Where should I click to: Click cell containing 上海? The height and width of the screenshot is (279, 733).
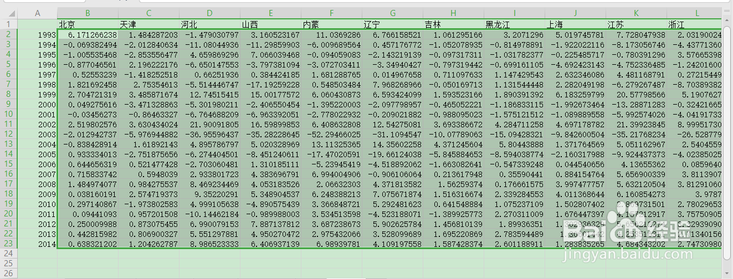click(x=575, y=24)
